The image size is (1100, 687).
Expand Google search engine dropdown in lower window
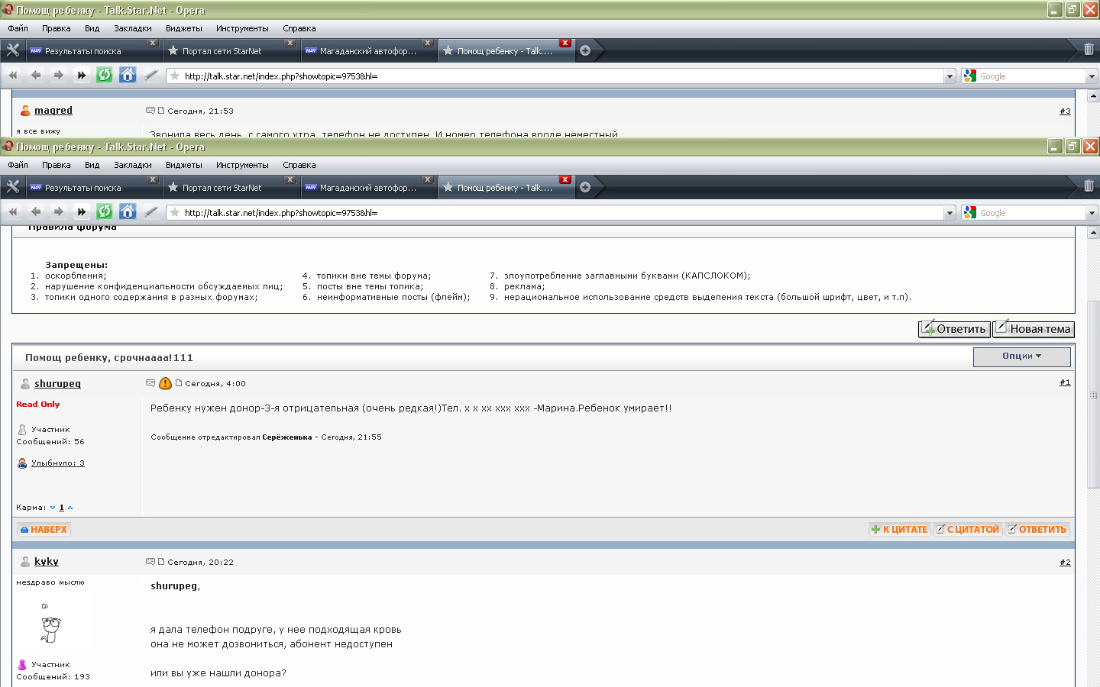pos(1092,213)
